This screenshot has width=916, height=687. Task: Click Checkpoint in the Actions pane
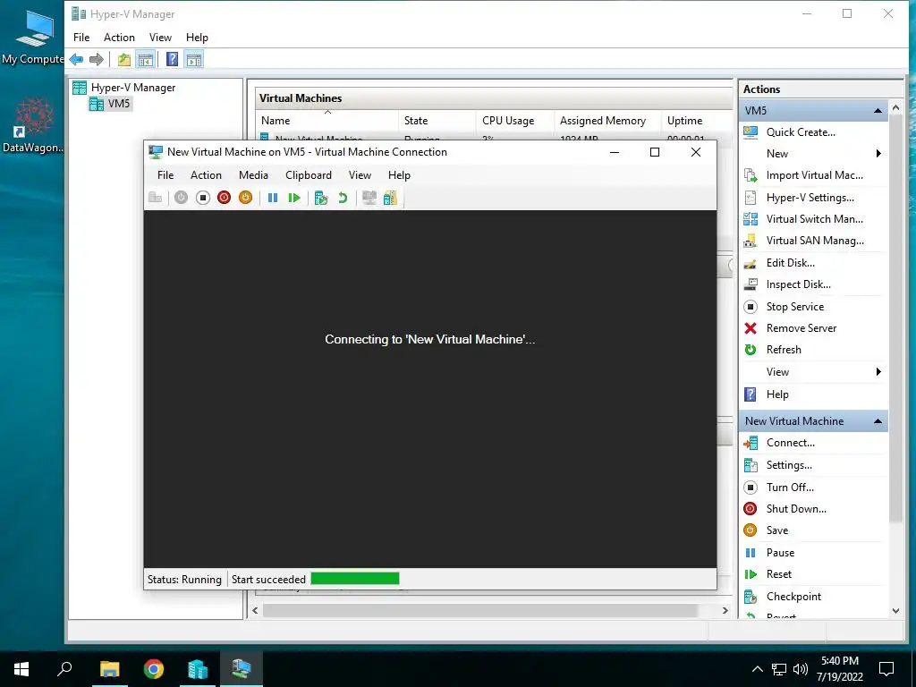click(793, 597)
